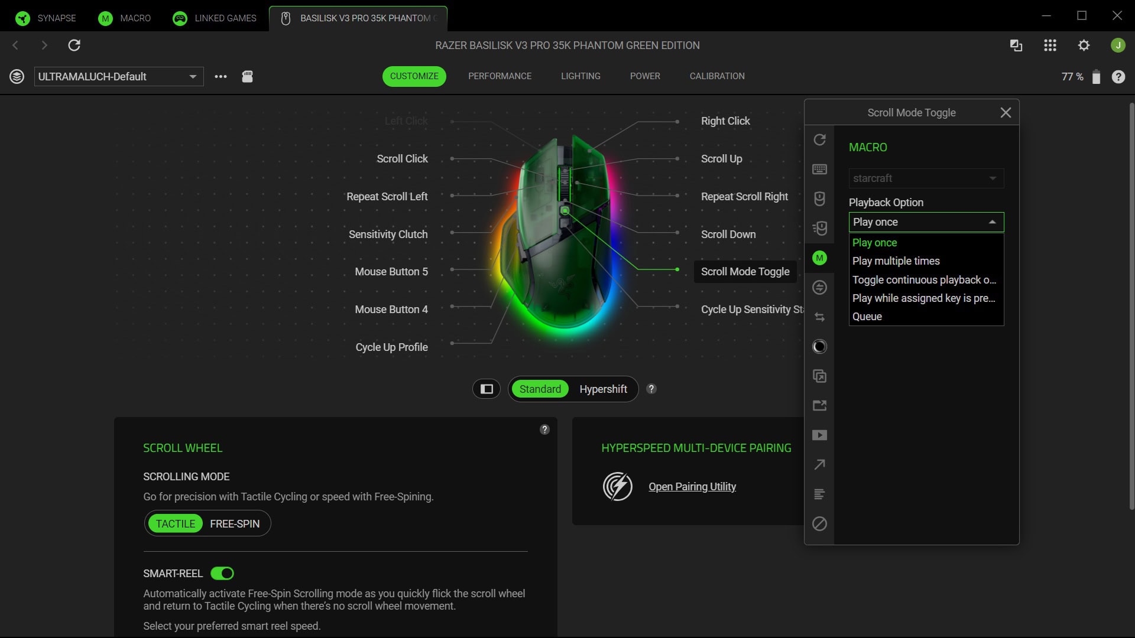
Task: Toggle SMART-REEL off
Action: tap(223, 573)
